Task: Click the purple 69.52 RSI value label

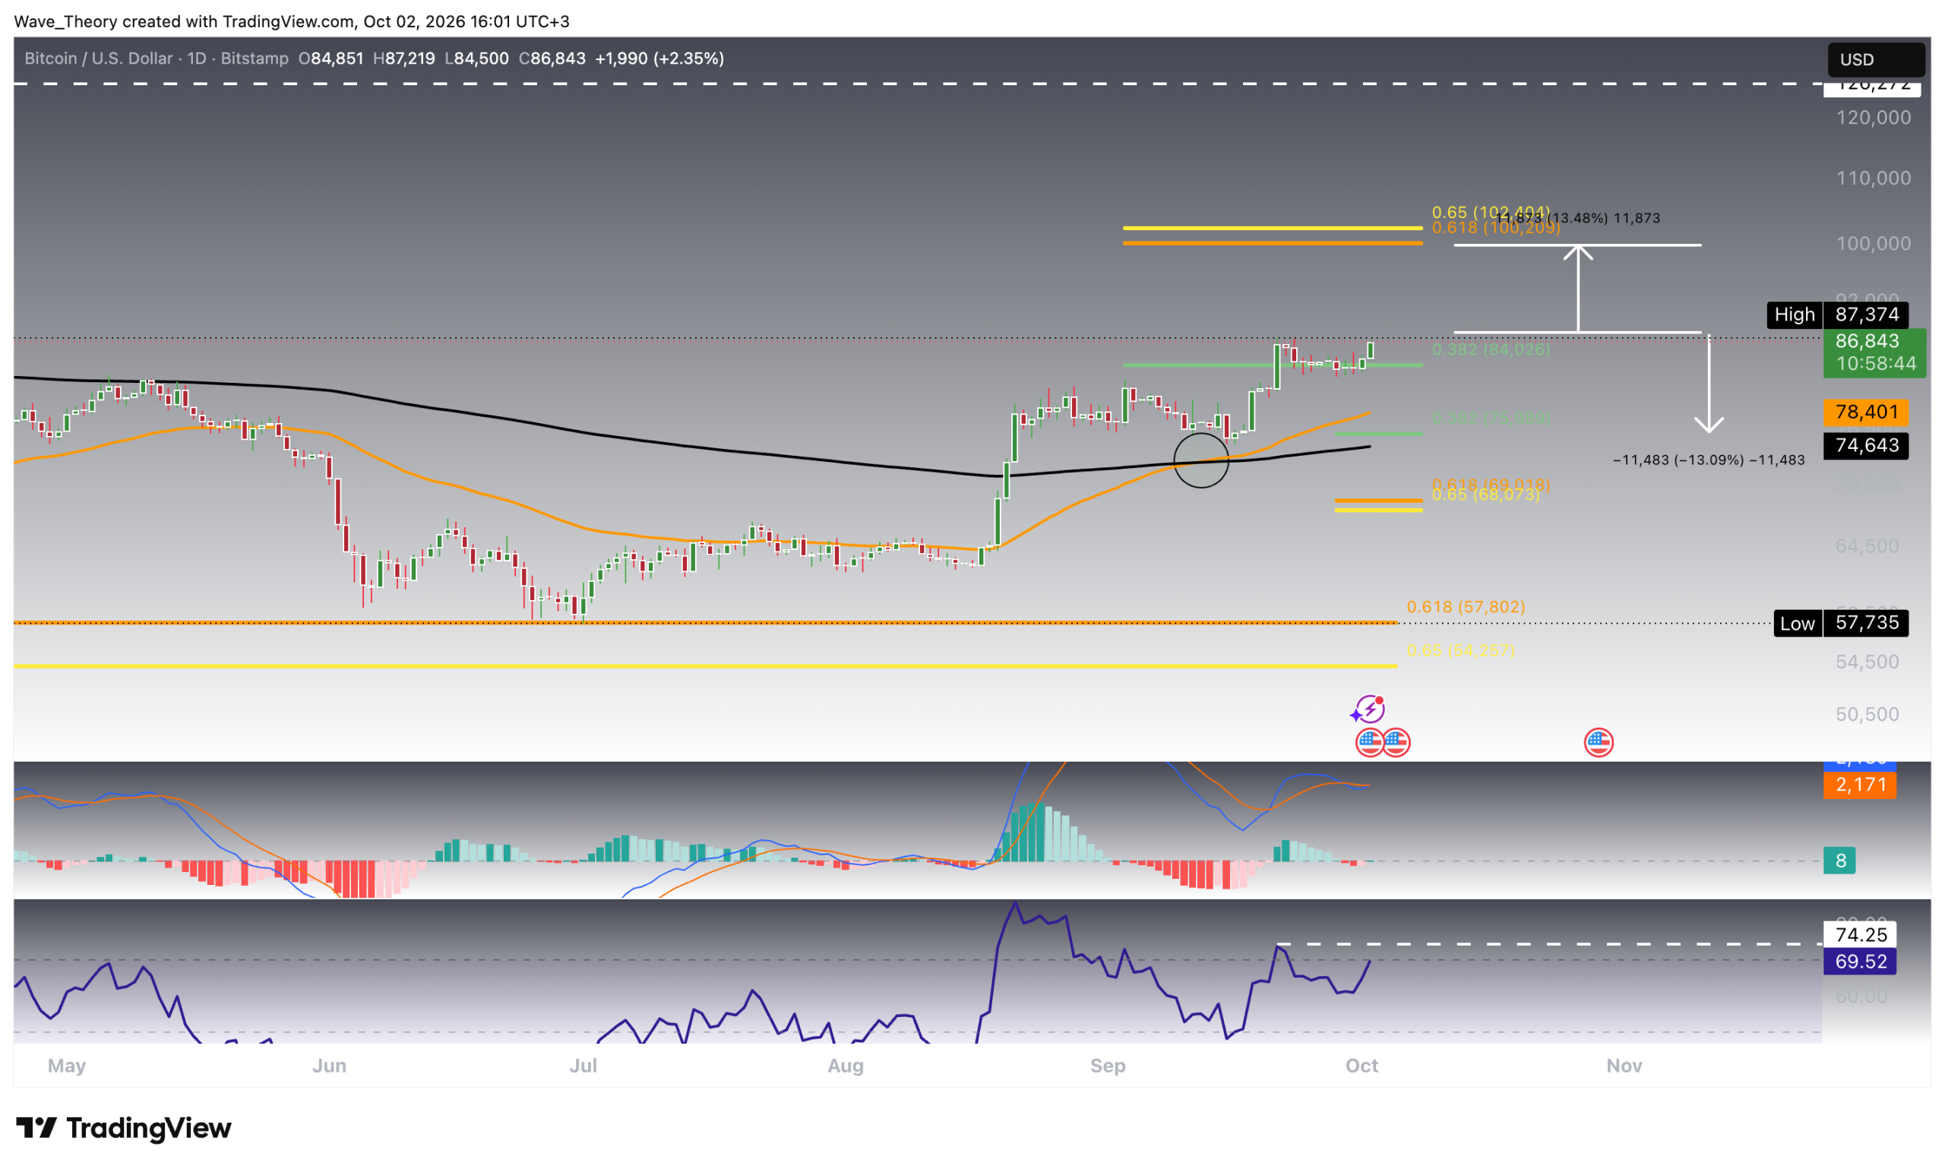Action: tap(1859, 961)
